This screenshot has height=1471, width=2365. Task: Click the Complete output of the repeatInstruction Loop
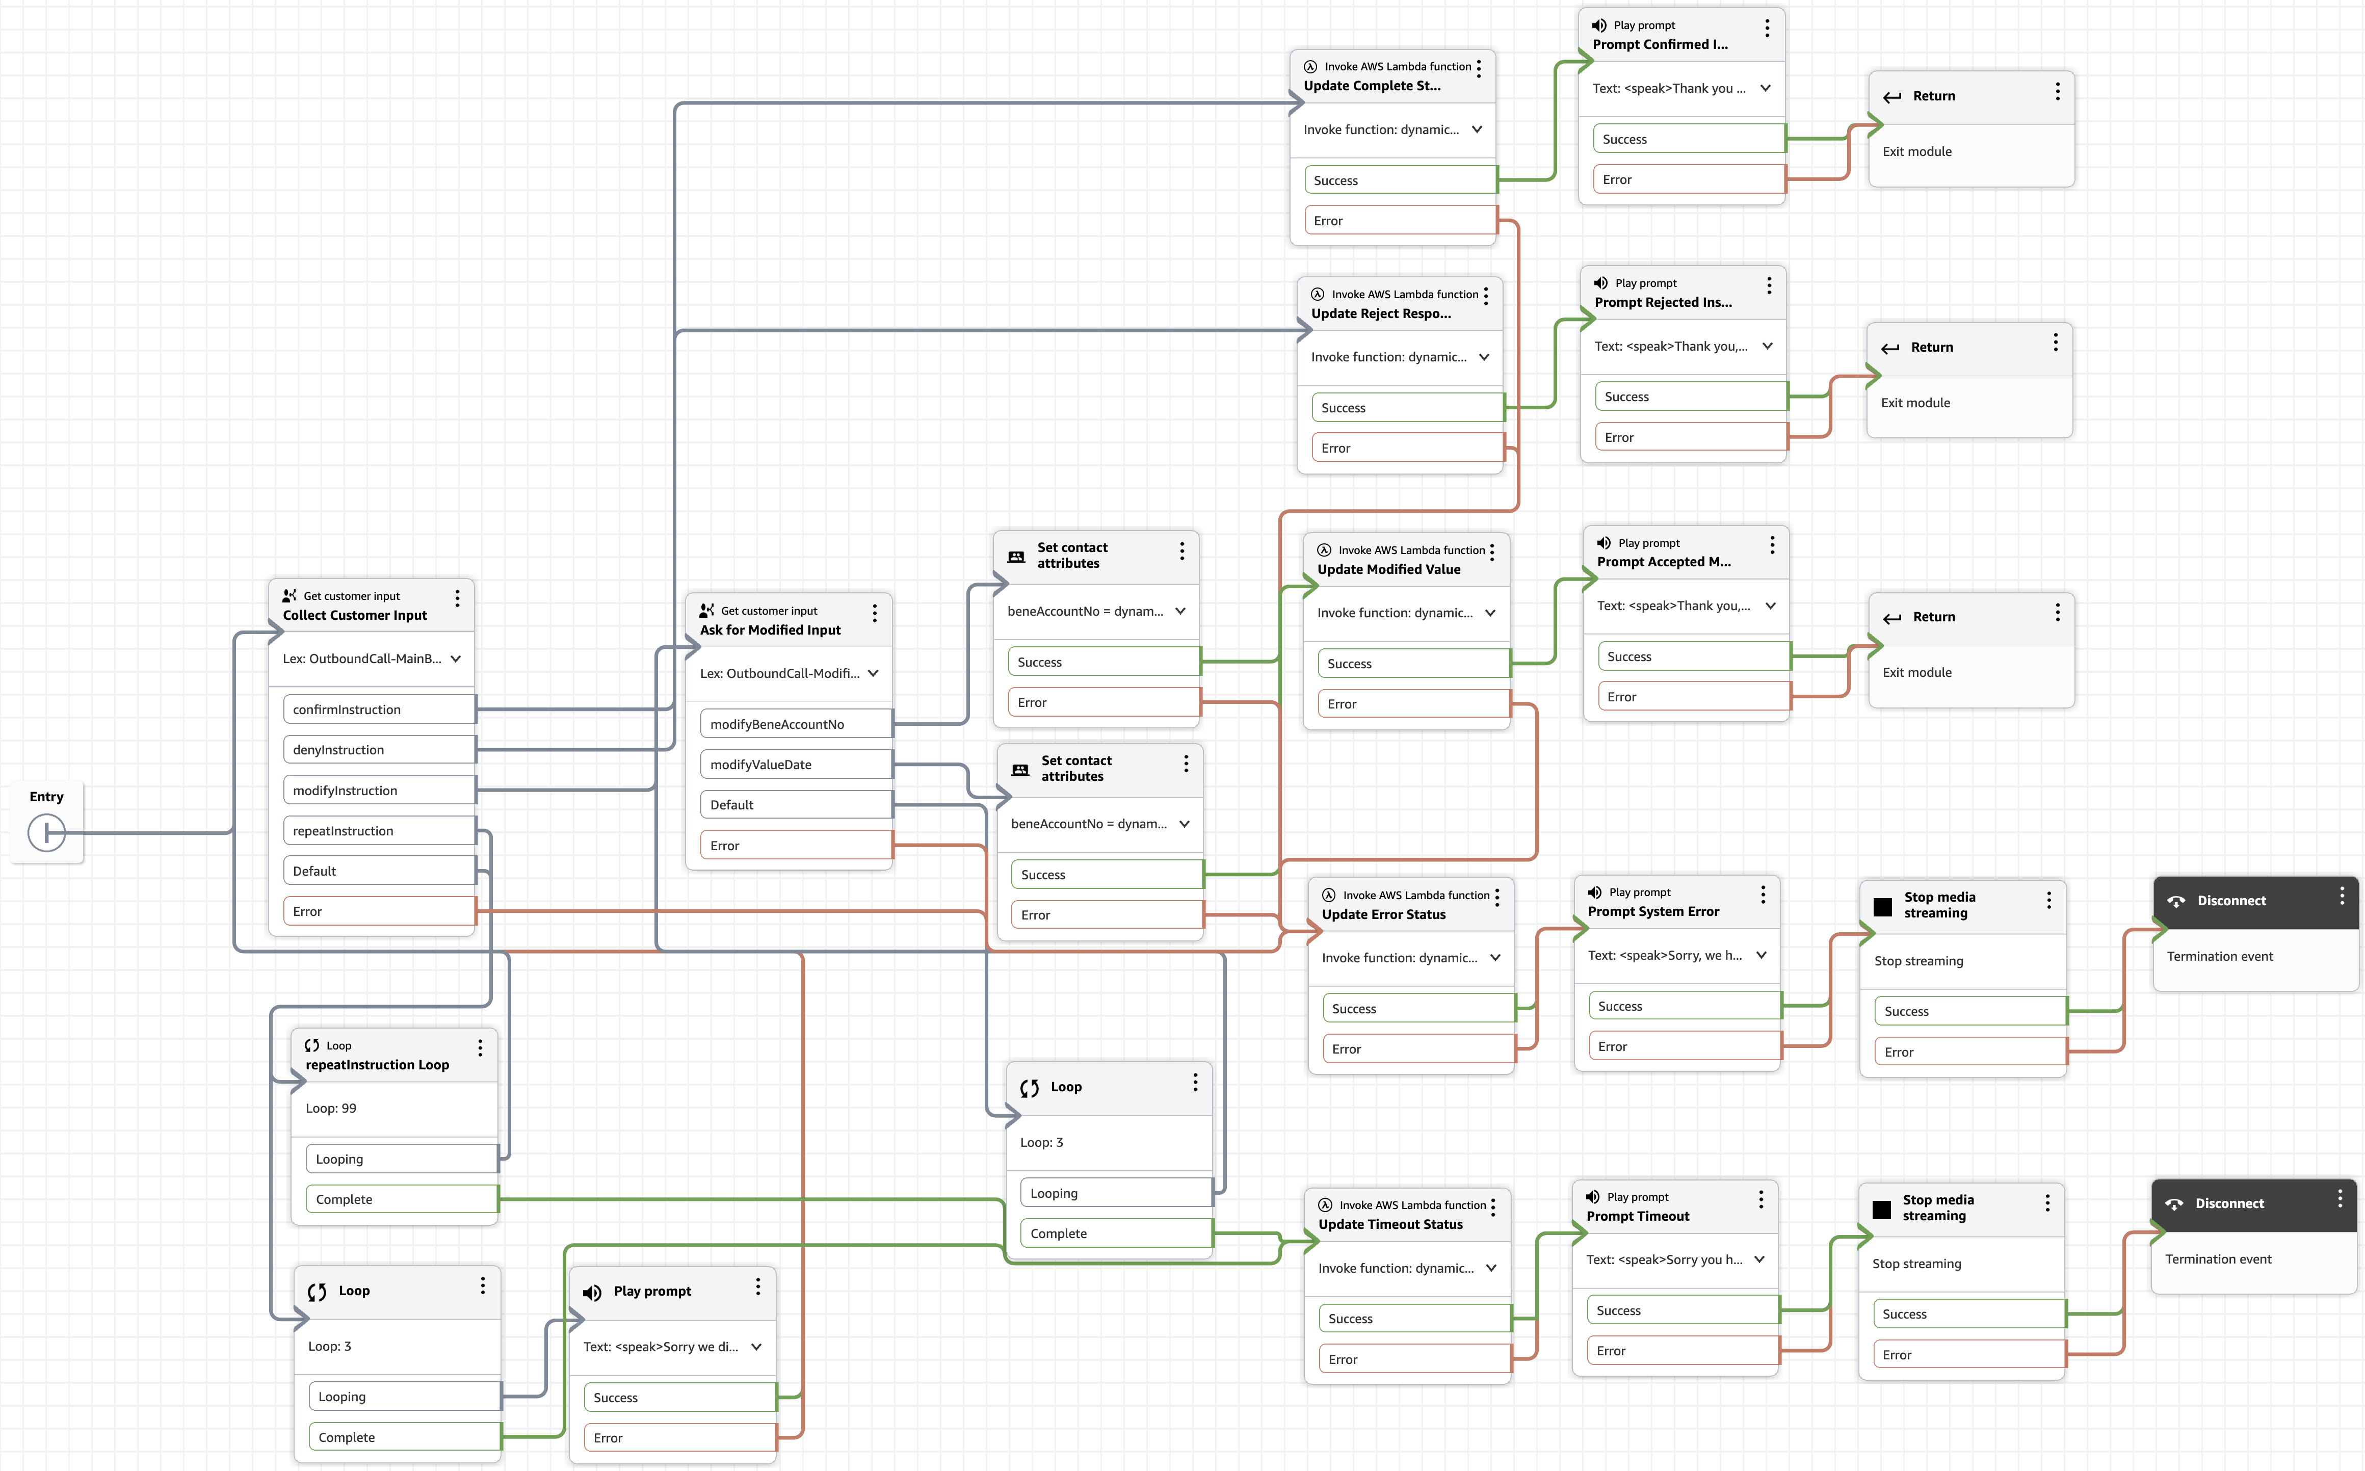401,1199
